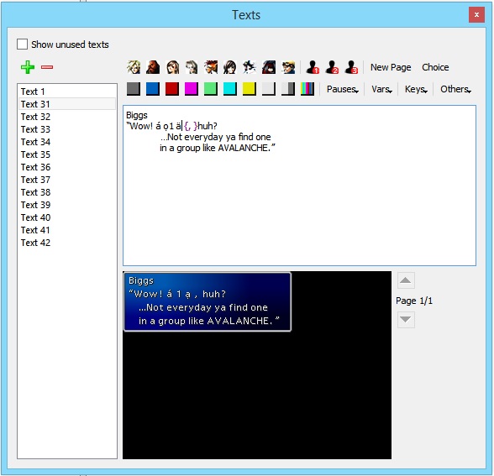Open the Pauses dropdown
Viewport: 494px width, 476px height.
click(x=343, y=89)
